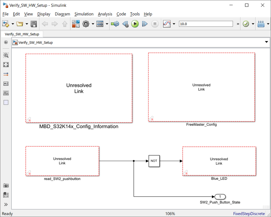The image size is (271, 217).
Task: Select the Zoom tool in palette
Action: (6, 55)
